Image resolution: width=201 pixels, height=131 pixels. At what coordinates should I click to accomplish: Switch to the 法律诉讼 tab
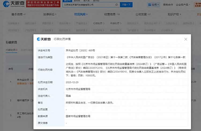(48, 14)
